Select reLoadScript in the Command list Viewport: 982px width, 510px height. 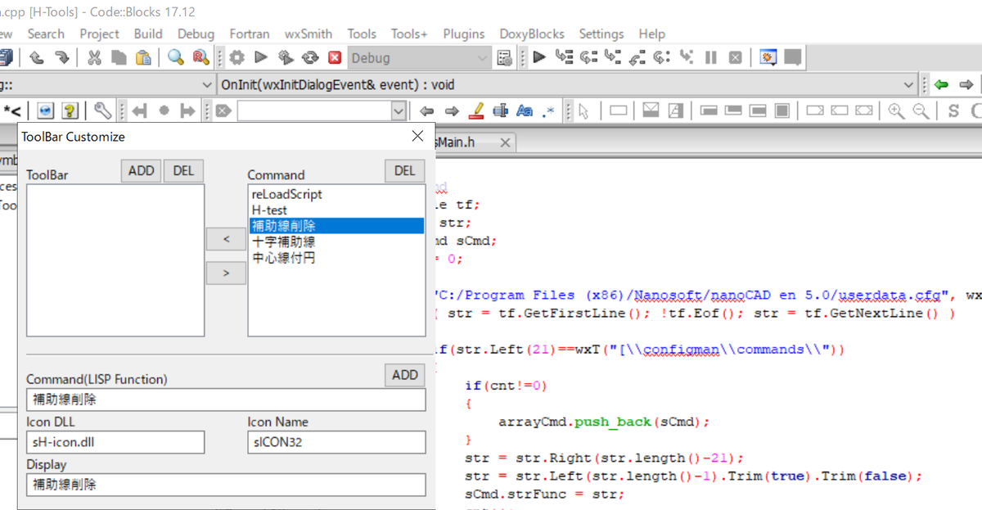tap(336, 194)
